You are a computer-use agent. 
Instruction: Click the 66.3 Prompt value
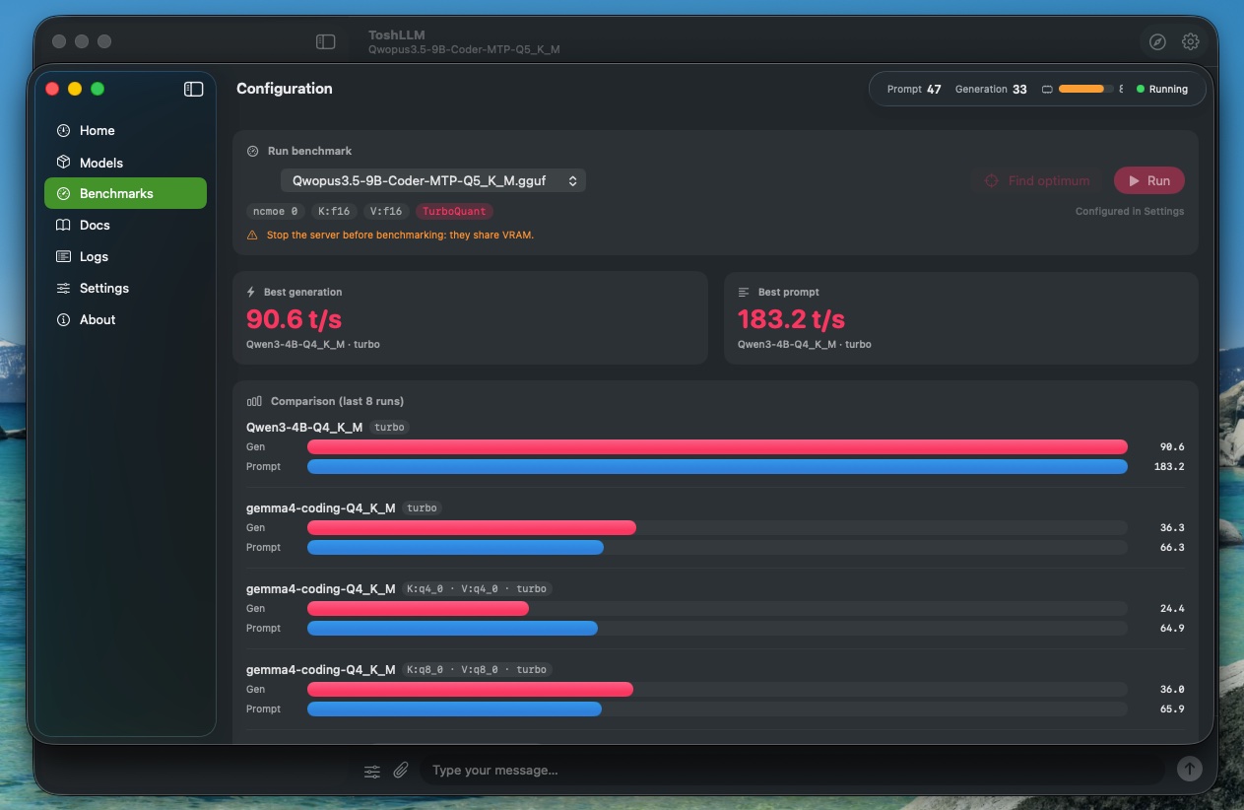[x=1172, y=548]
